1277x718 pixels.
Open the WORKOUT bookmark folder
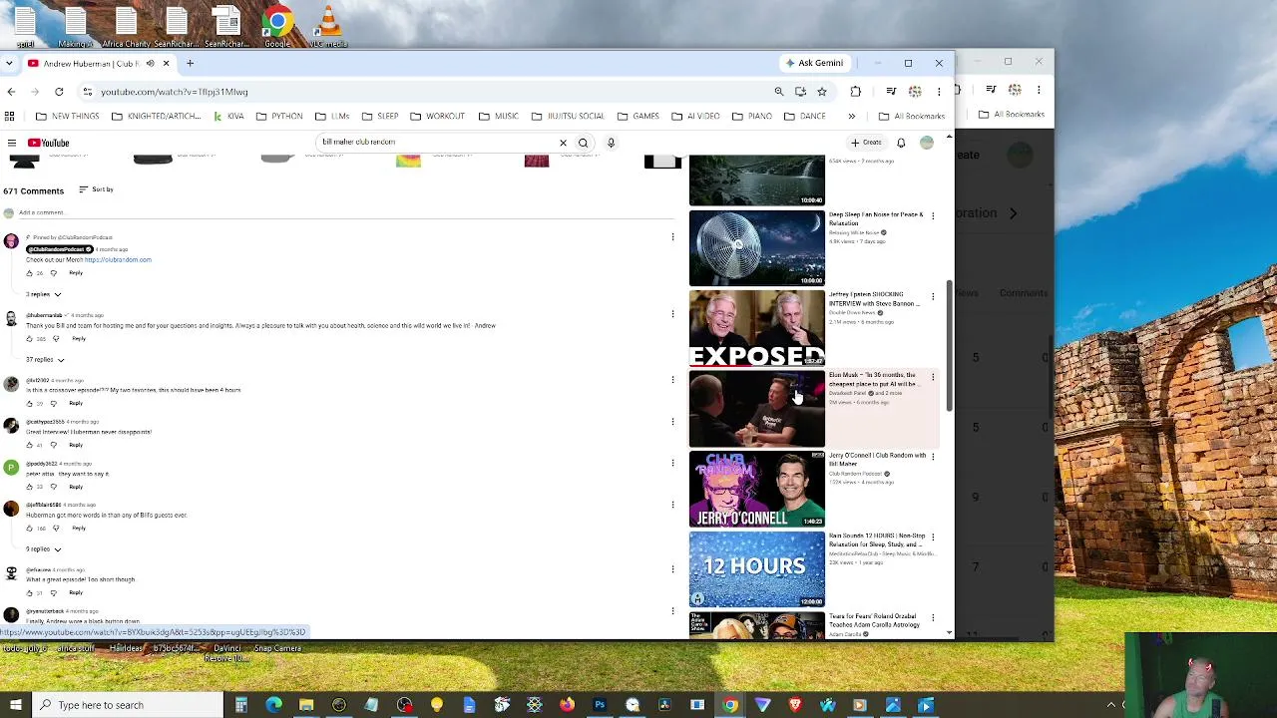click(437, 117)
